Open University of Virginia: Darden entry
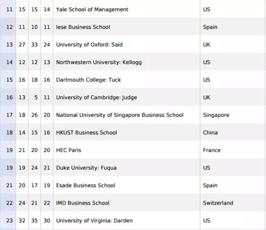Screen dimensions: 266x230 pos(94,221)
